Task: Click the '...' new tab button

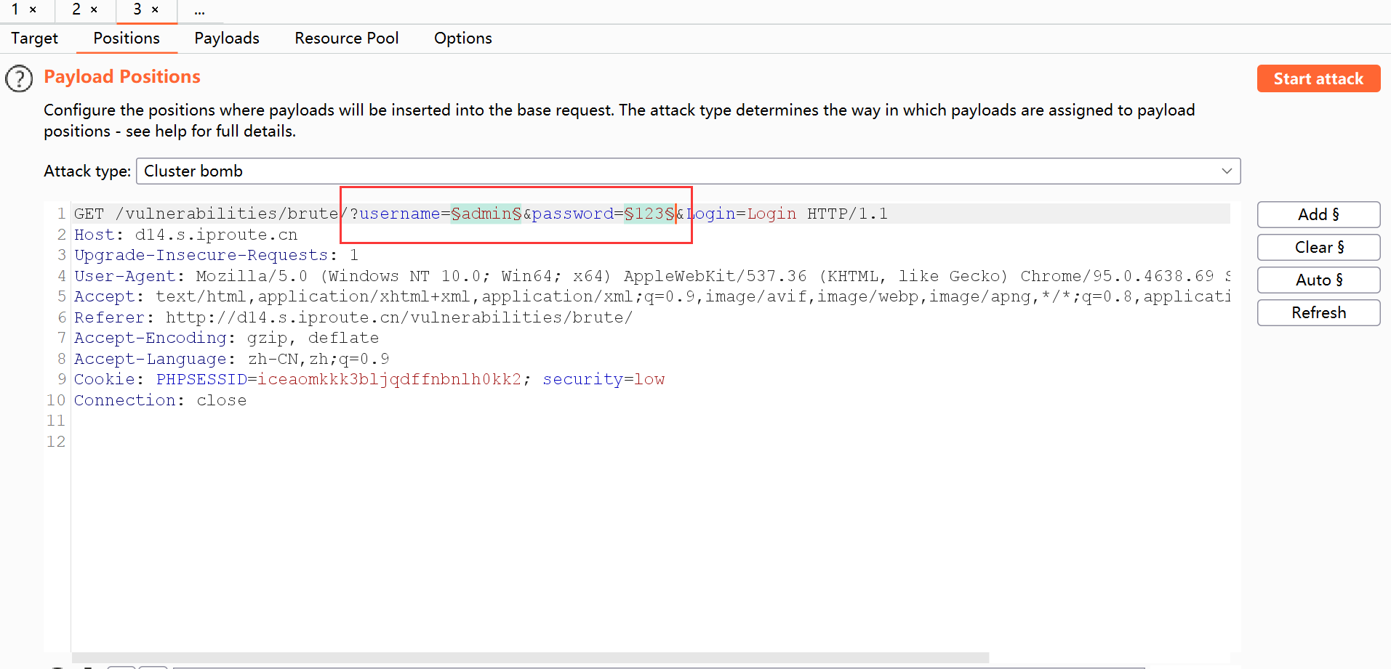Action: pos(199,10)
